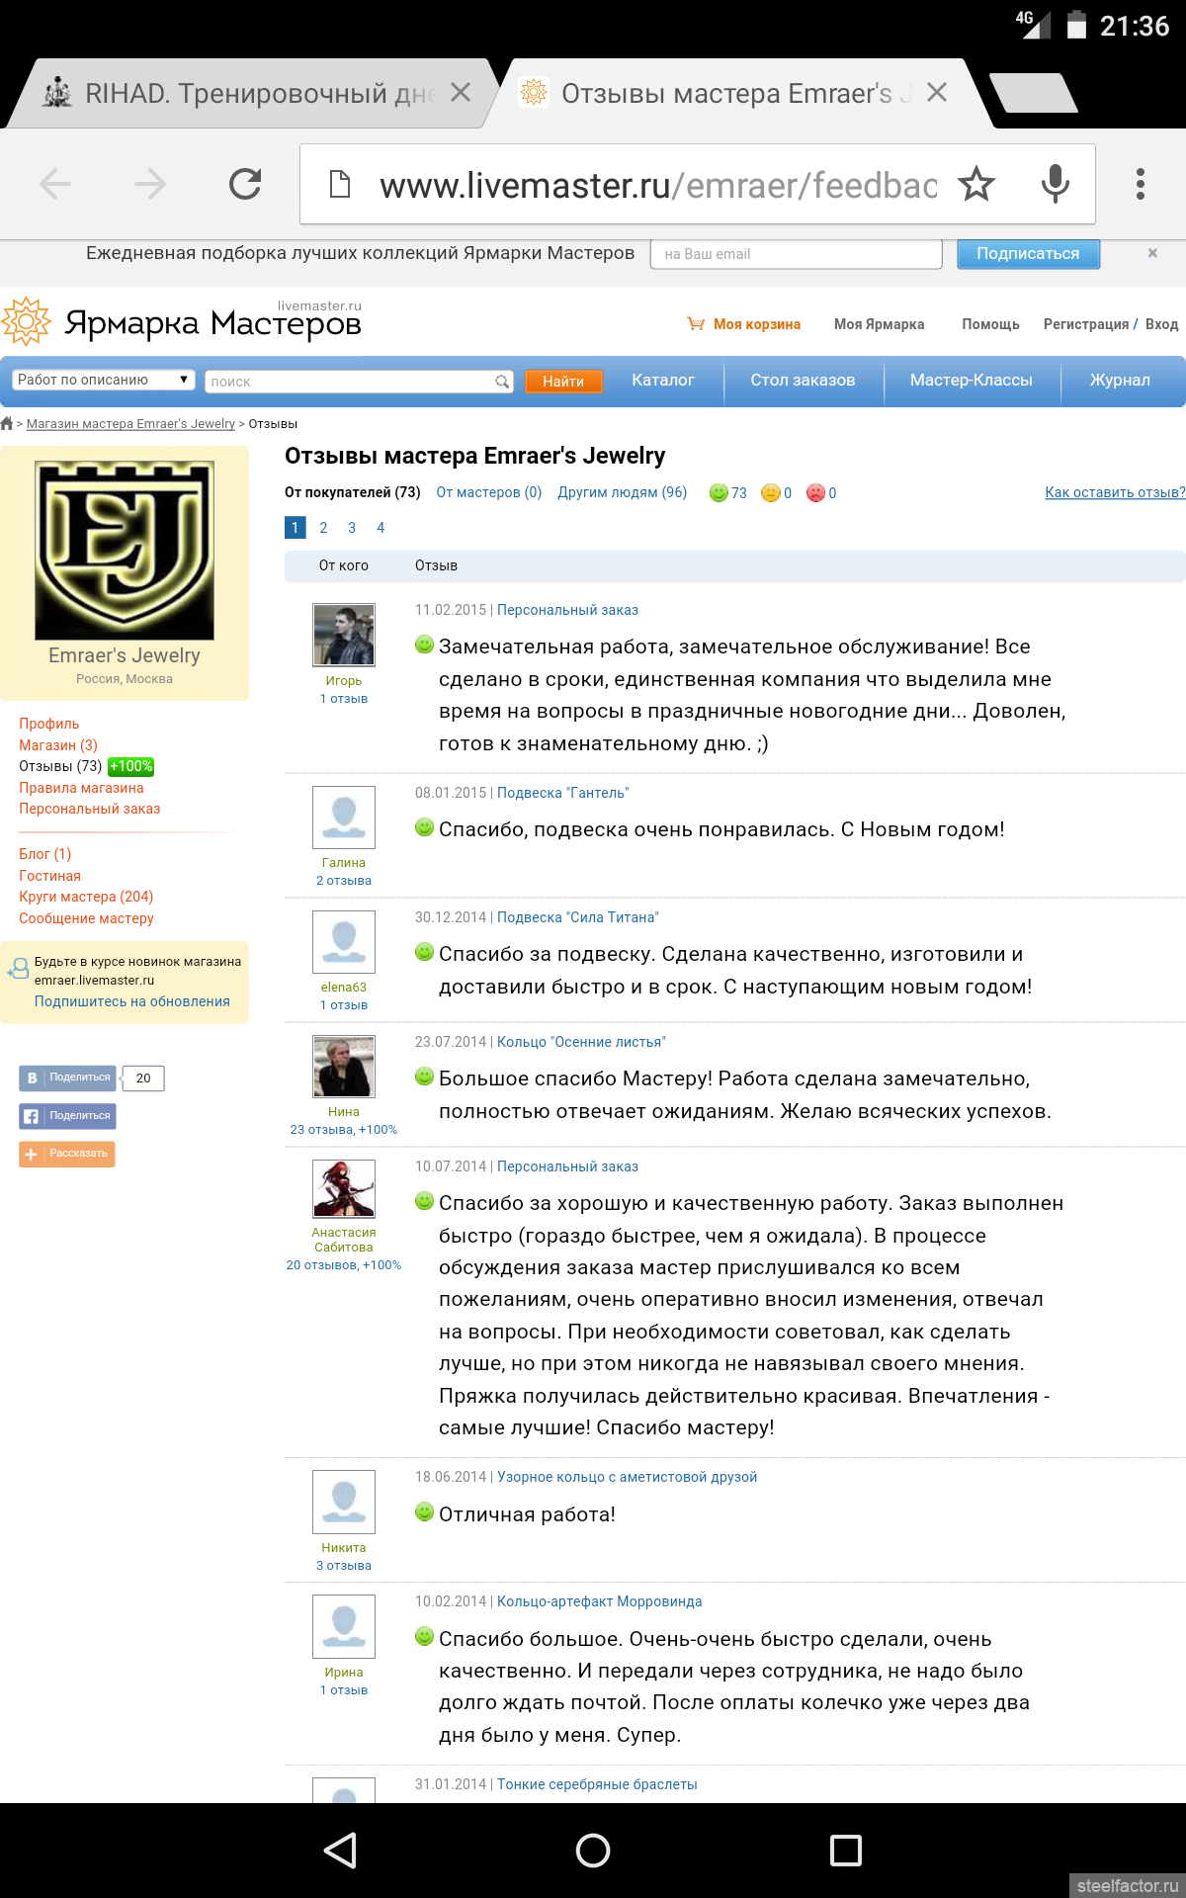The width and height of the screenshot is (1186, 1898).
Task: Show the "Другим людям (96)" reviews
Action: click(622, 492)
